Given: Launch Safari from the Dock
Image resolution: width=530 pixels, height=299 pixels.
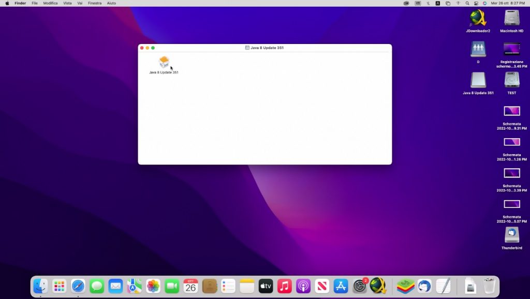Looking at the screenshot, I should tap(78, 286).
